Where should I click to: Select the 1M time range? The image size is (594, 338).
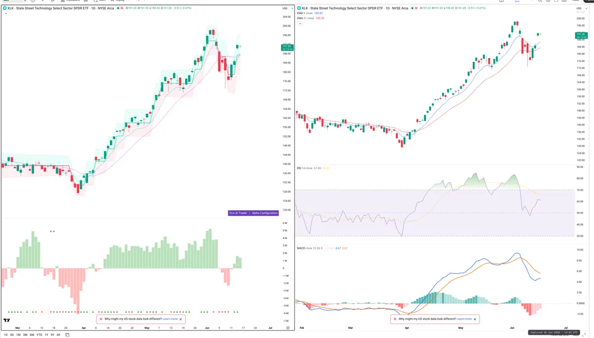[18, 335]
